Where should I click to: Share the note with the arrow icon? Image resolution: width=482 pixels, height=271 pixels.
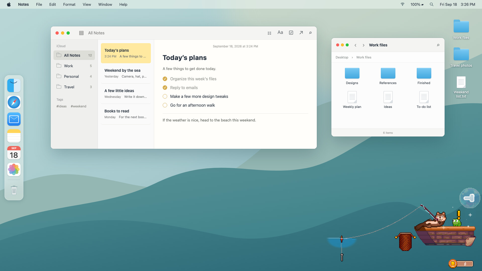pyautogui.click(x=301, y=33)
